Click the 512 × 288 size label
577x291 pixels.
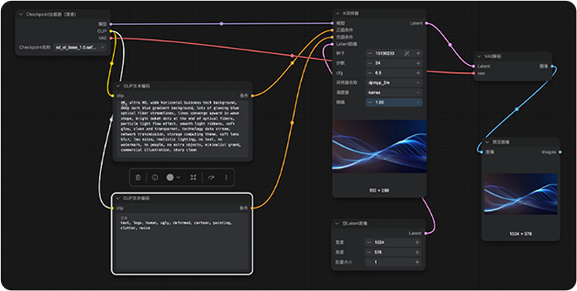click(x=379, y=191)
